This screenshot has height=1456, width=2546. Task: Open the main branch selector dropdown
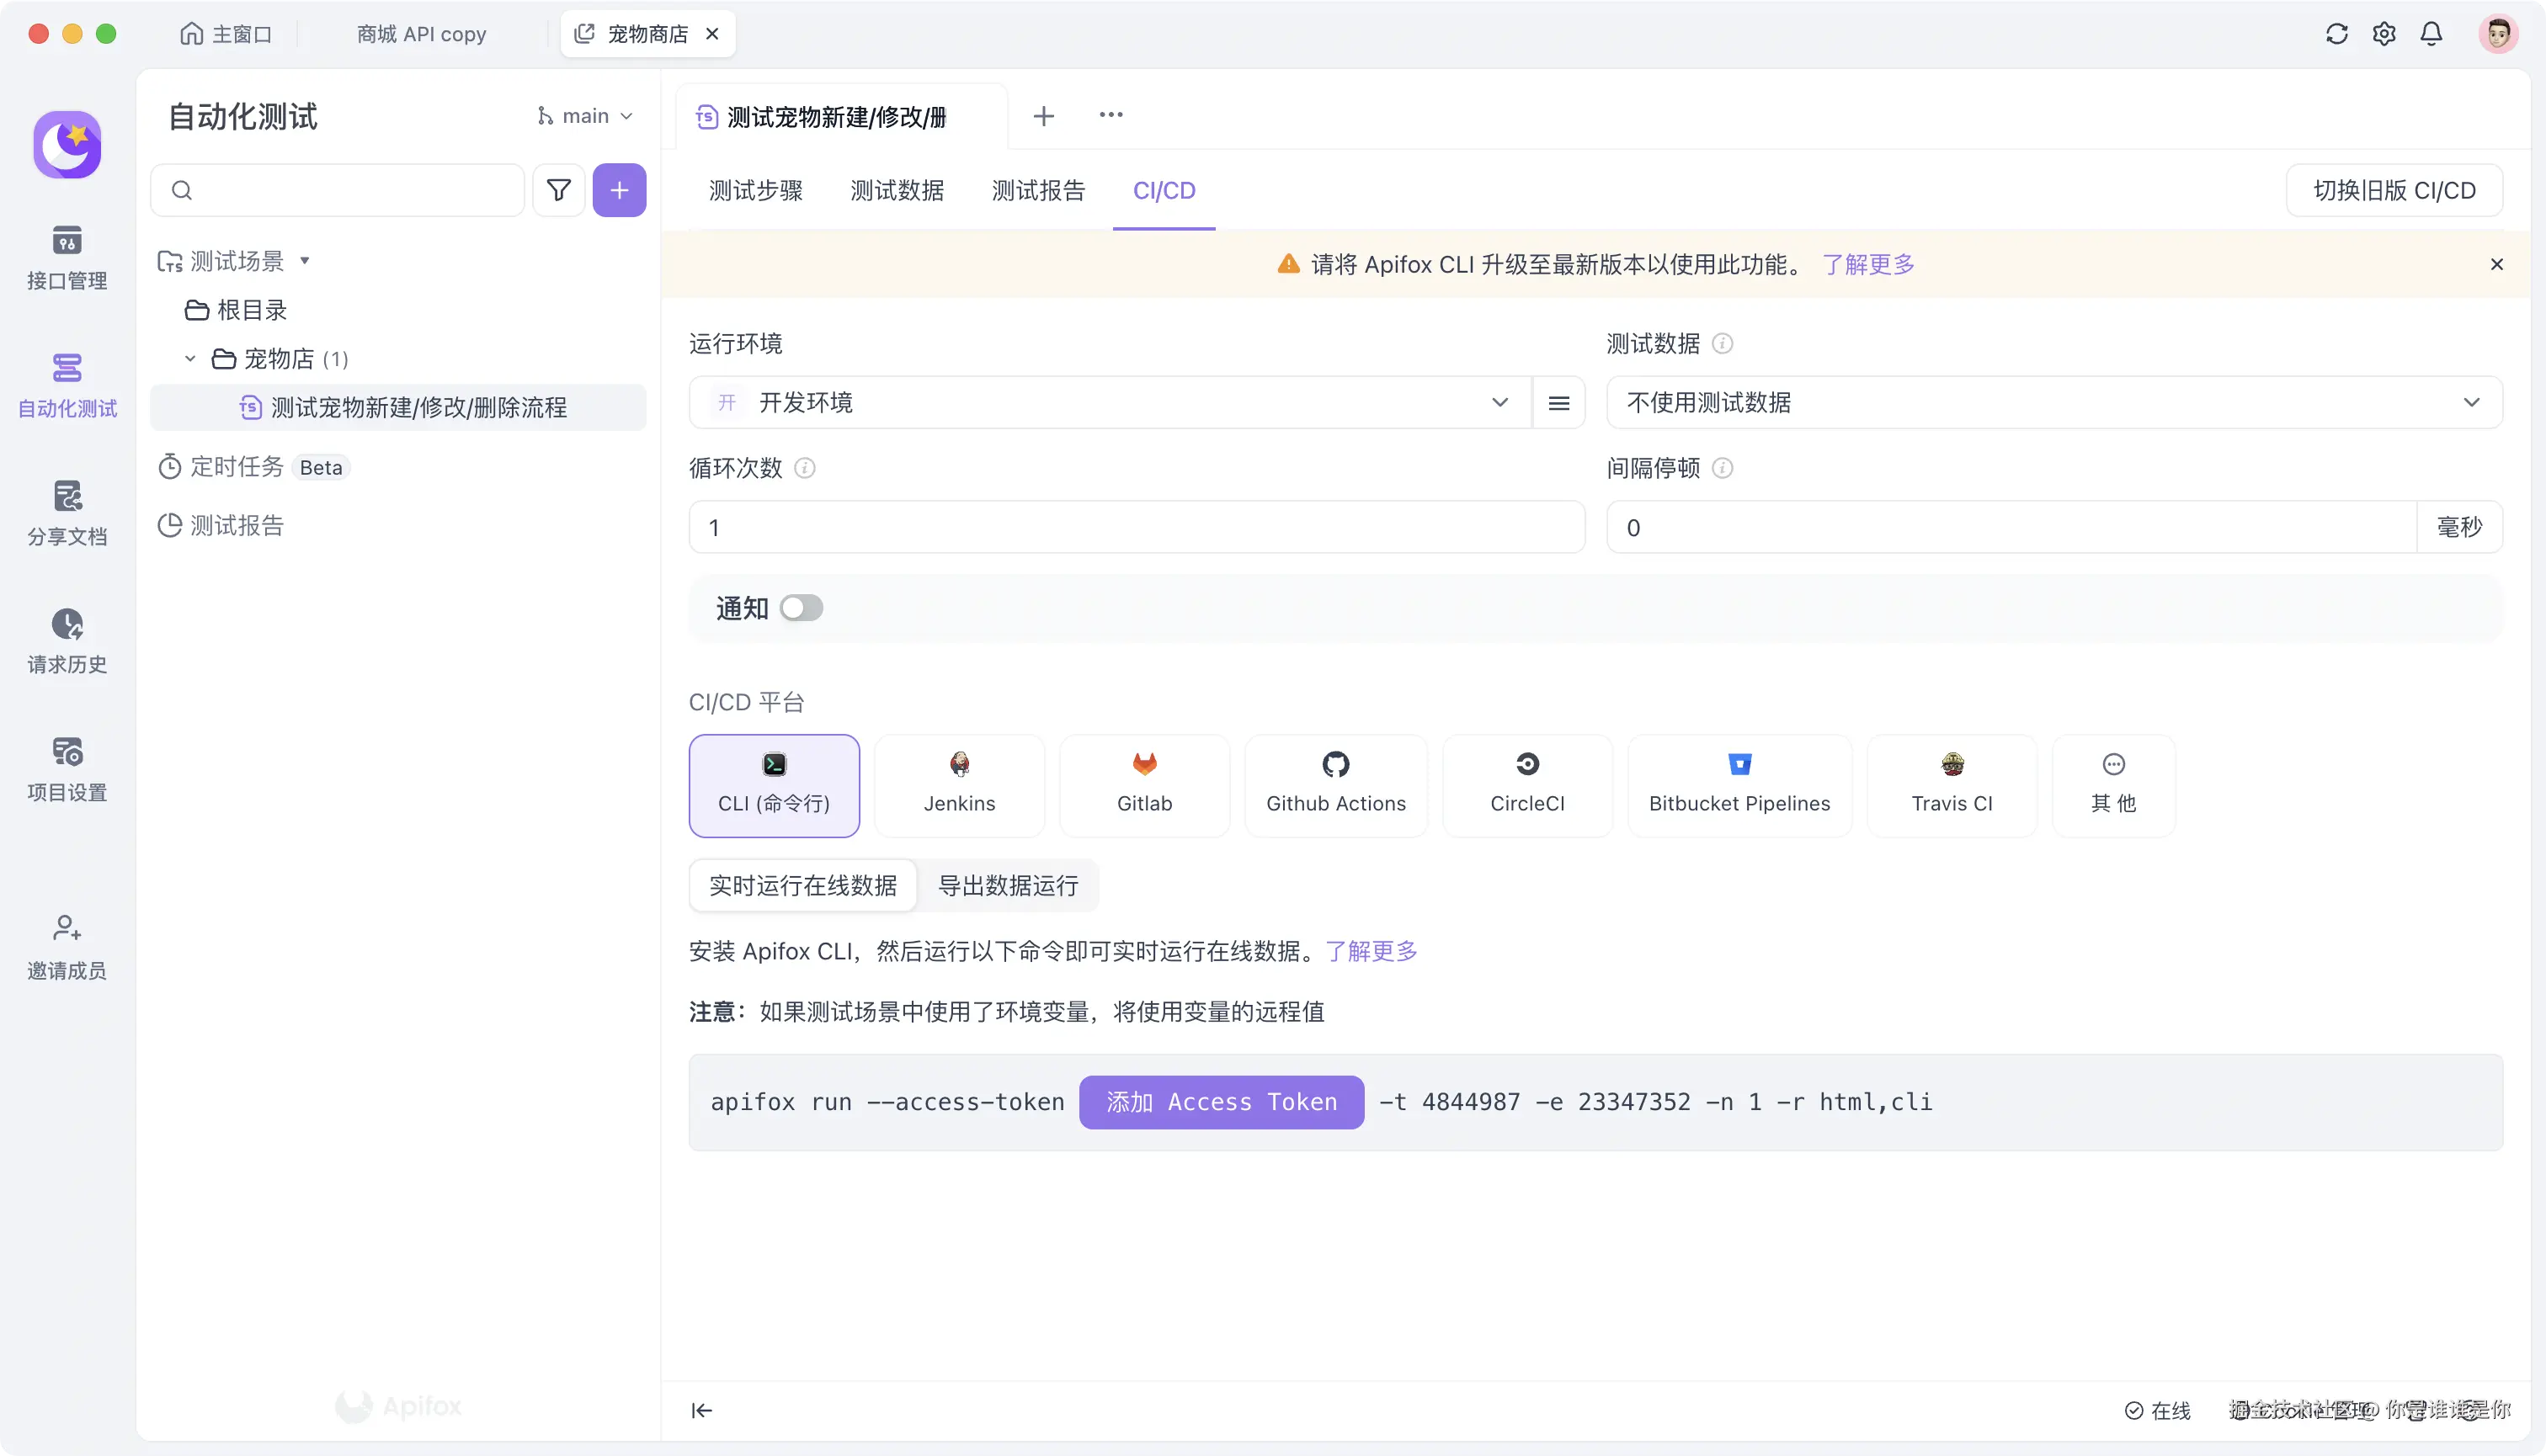pos(585,115)
